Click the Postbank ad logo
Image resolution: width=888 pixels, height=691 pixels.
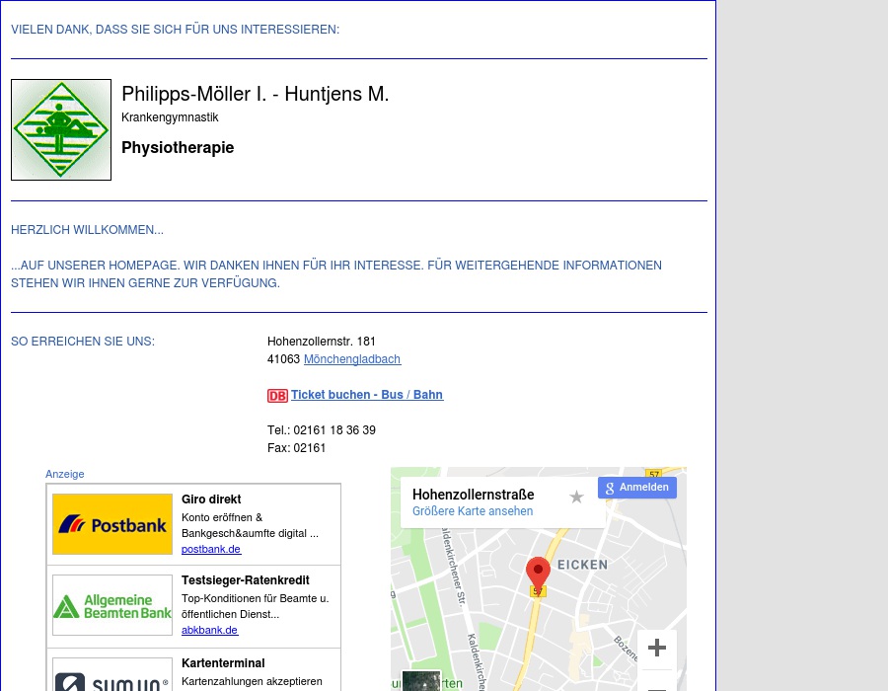click(112, 524)
